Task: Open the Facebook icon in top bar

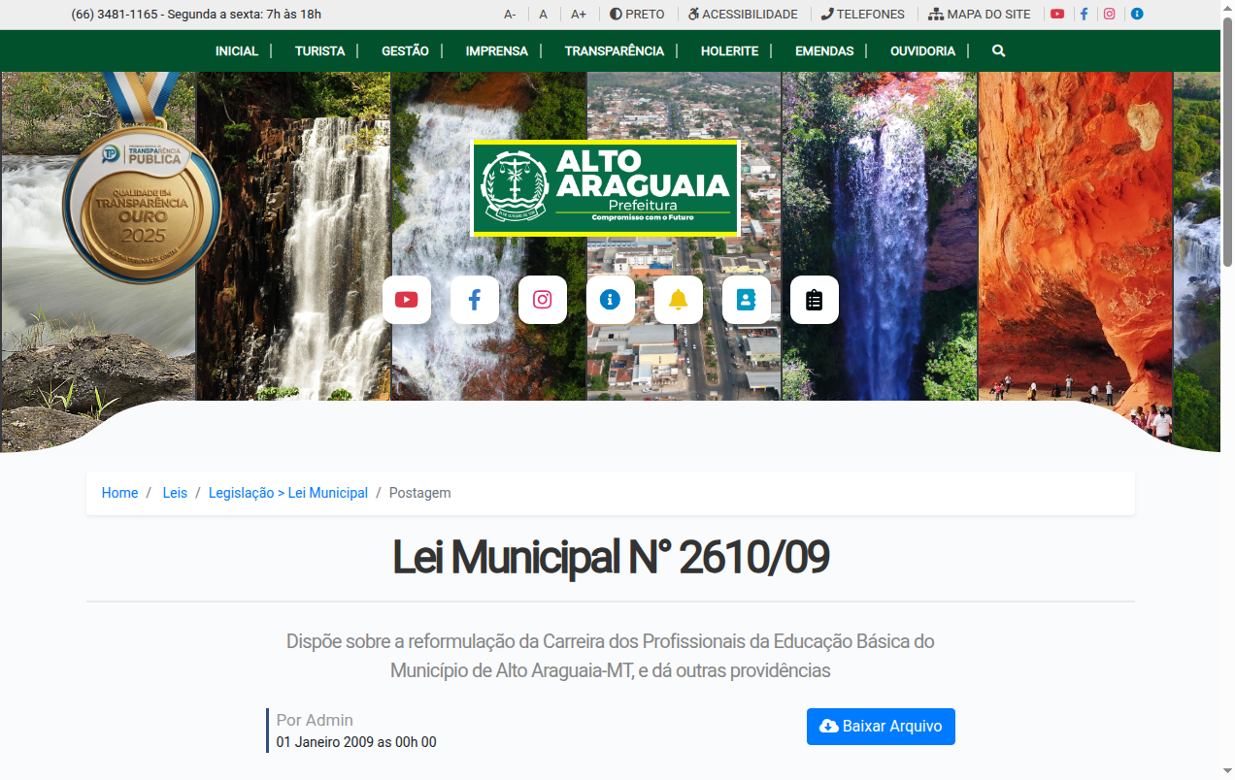Action: click(1084, 15)
